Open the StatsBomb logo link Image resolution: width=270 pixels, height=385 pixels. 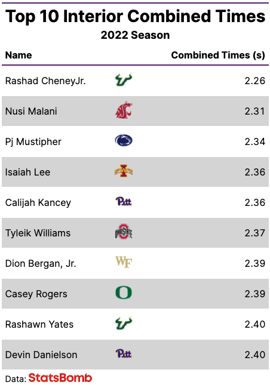(60, 378)
